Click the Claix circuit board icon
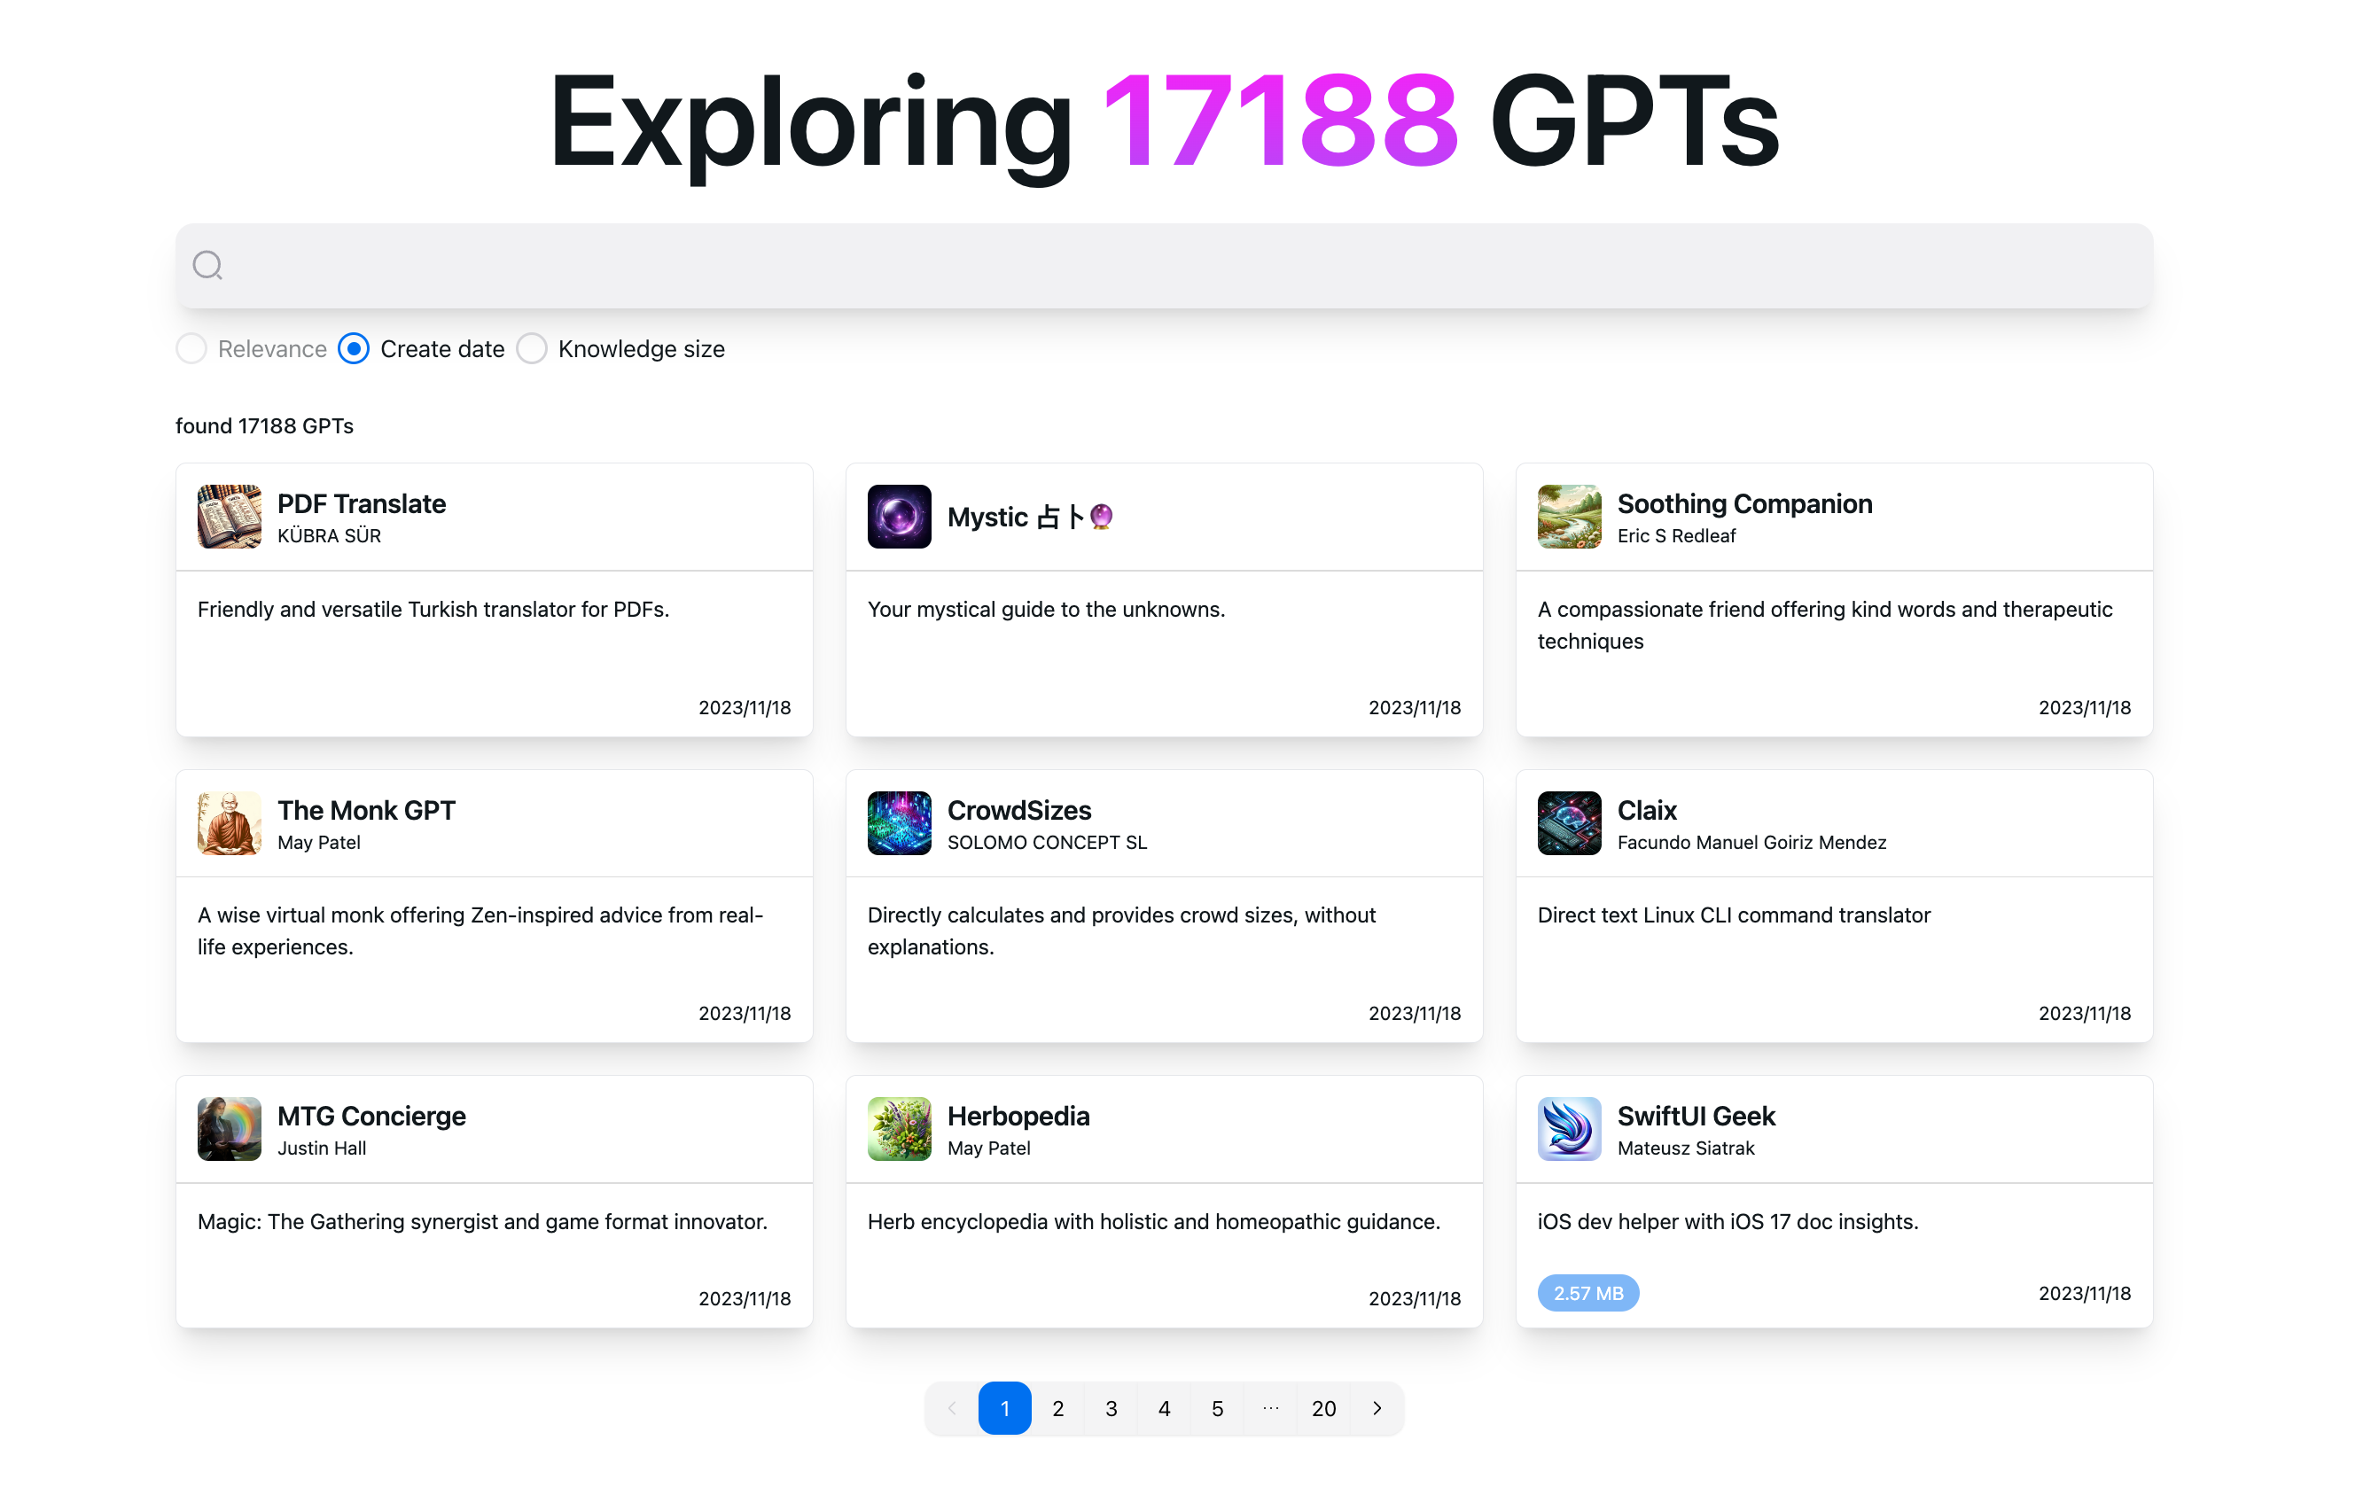Image resolution: width=2379 pixels, height=1487 pixels. (1569, 823)
